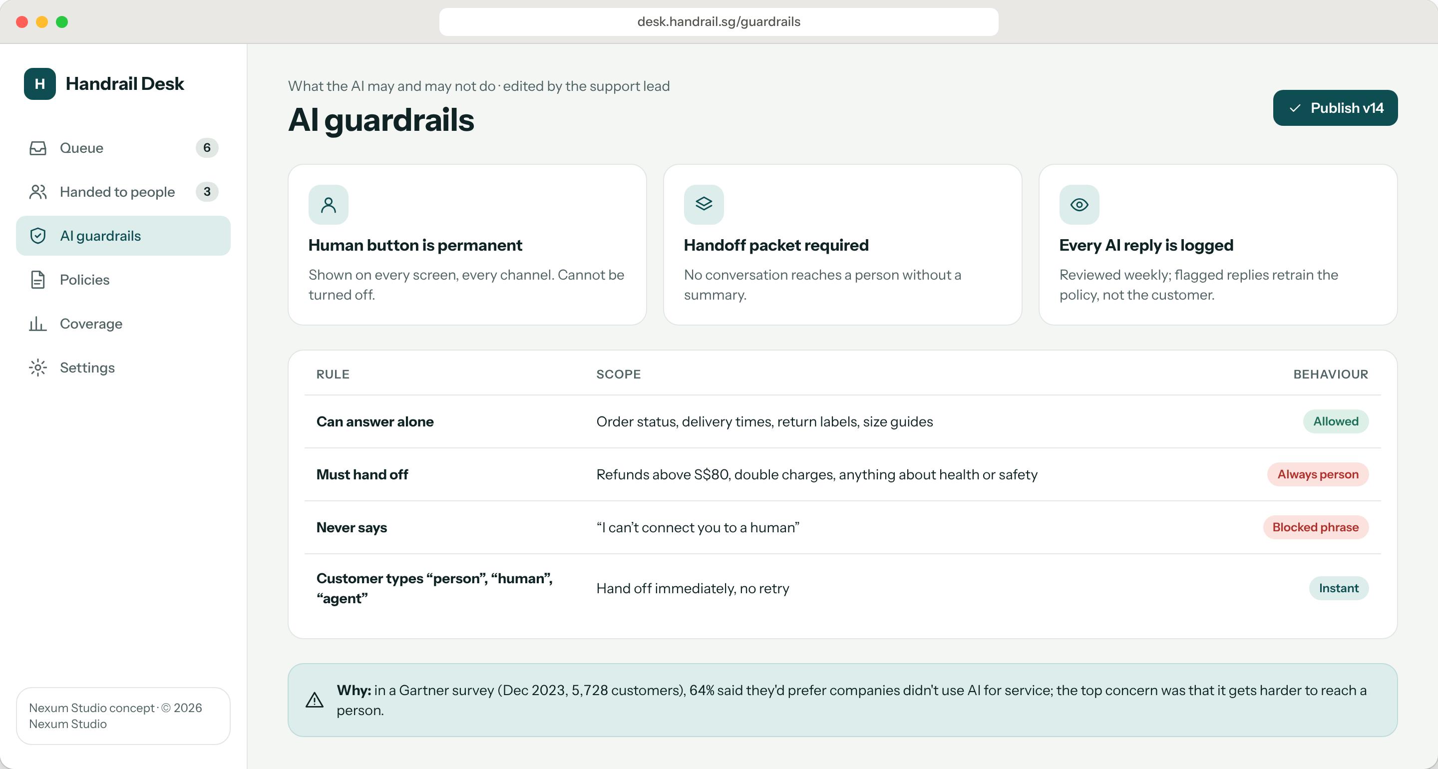Click the Nexum Studio concept footer note

(x=123, y=716)
